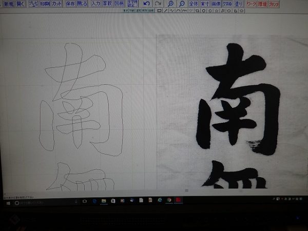Select the straight line tool
Viewport: 308px width, 231px height.
click(x=166, y=11)
